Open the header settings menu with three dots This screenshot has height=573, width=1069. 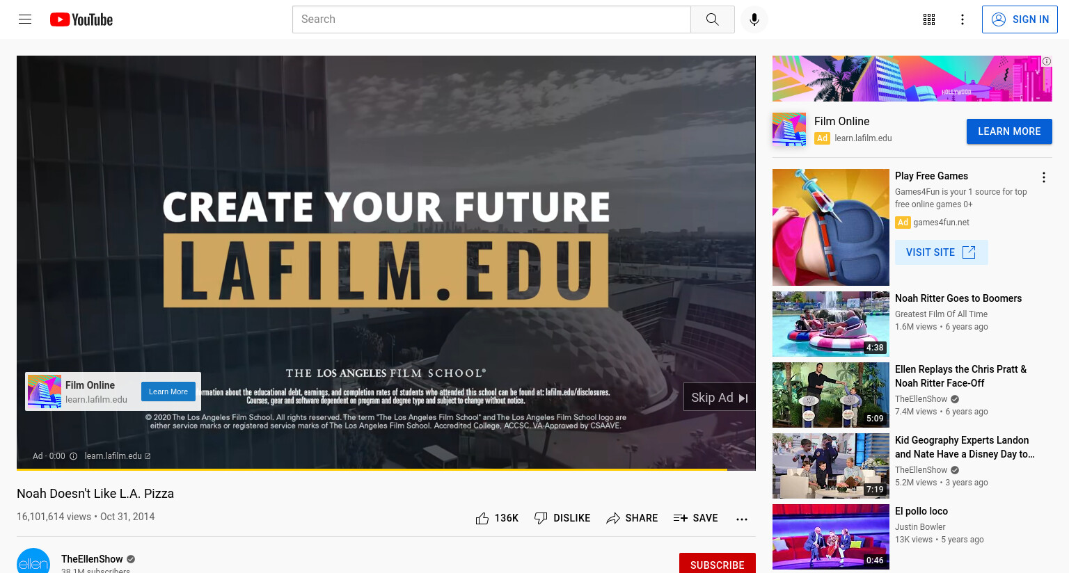point(963,19)
